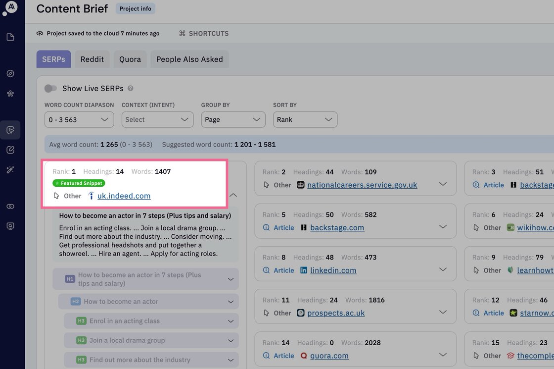
Task: Open the document icon in left sidebar
Action: pyautogui.click(x=10, y=37)
